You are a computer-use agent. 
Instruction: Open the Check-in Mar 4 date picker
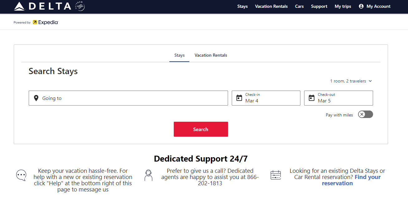pos(266,98)
